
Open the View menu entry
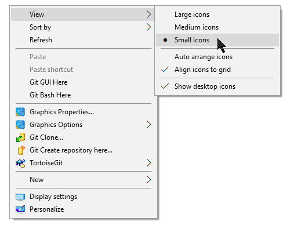point(82,14)
